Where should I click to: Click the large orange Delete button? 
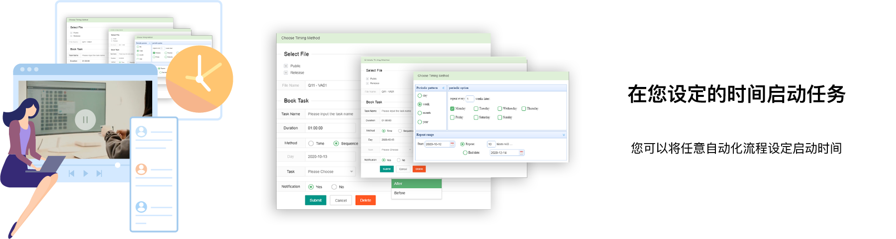[365, 200]
